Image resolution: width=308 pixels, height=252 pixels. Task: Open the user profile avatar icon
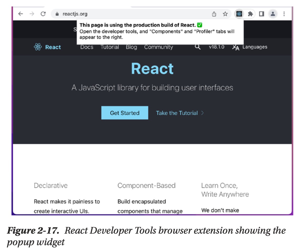273,14
